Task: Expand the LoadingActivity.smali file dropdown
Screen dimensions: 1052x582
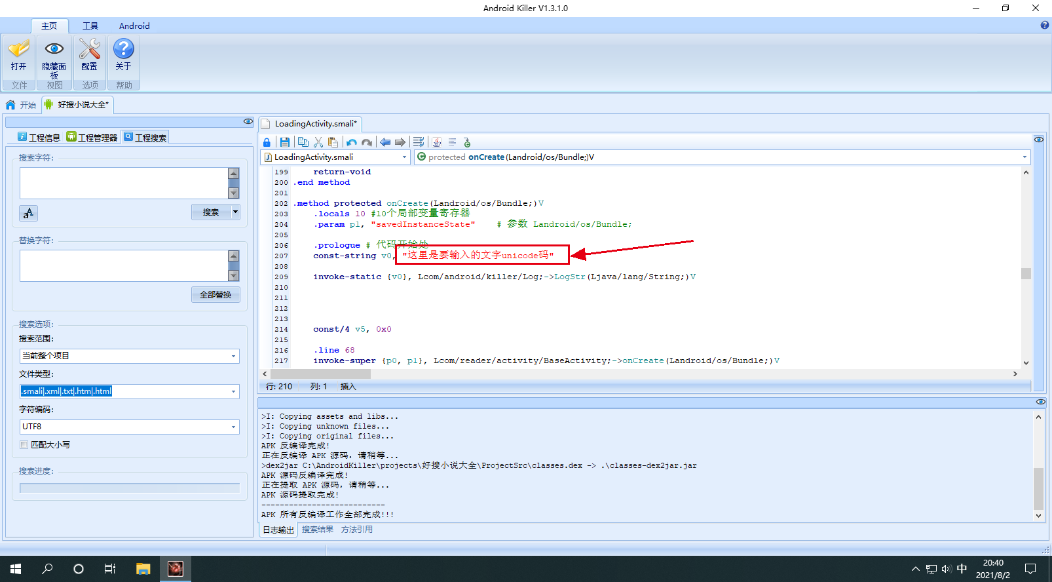Action: (404, 157)
